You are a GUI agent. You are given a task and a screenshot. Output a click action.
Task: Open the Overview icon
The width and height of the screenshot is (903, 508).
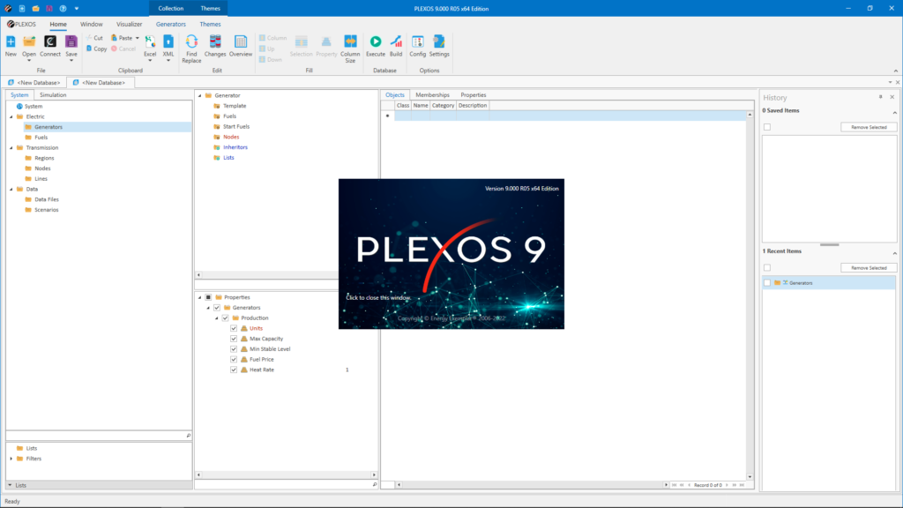(x=241, y=42)
